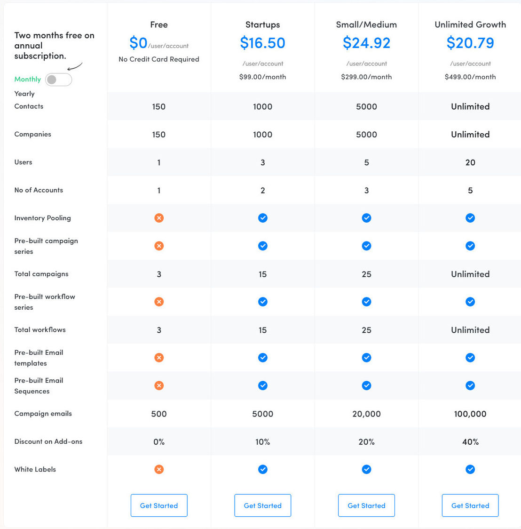Click the Inventory Pooling row label
Image resolution: width=521 pixels, height=529 pixels.
click(43, 218)
